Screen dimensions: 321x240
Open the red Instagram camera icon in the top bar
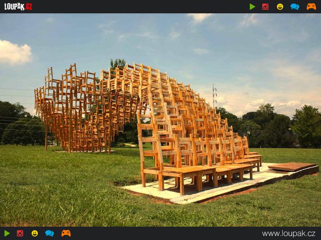[x=265, y=7]
